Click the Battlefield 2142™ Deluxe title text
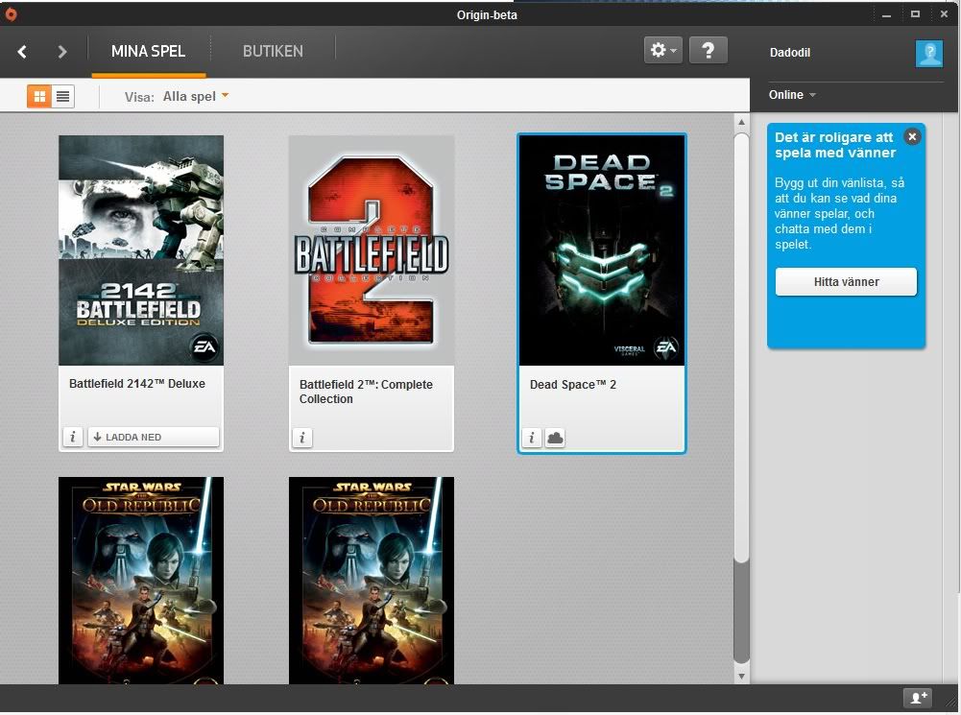Viewport: 961px width, 715px height. (137, 384)
